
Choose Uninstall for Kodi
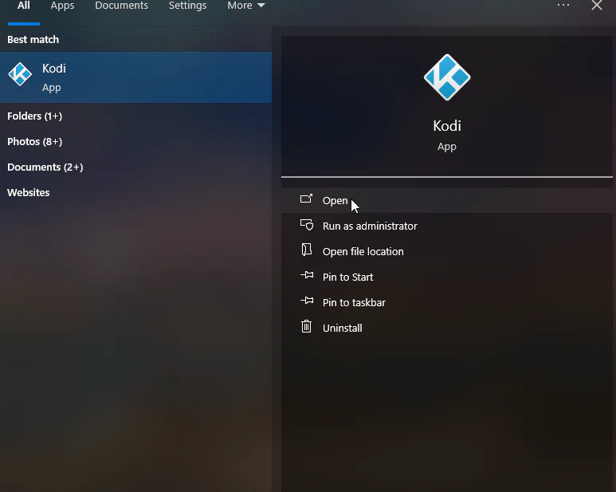click(x=447, y=328)
